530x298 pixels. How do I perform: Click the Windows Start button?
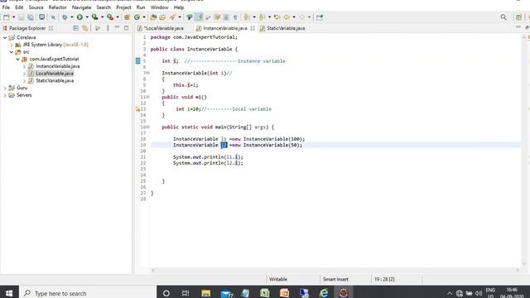[9, 293]
